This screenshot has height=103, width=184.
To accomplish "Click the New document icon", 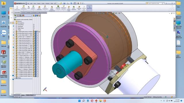I will coord(57,3).
